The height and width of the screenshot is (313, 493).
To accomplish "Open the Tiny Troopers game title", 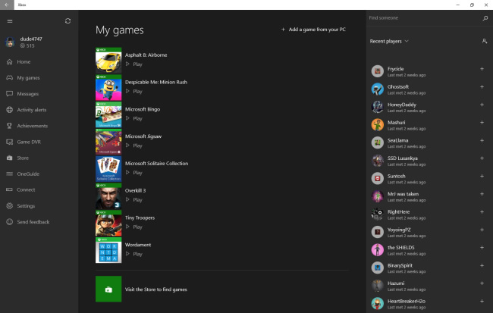I will tap(140, 218).
